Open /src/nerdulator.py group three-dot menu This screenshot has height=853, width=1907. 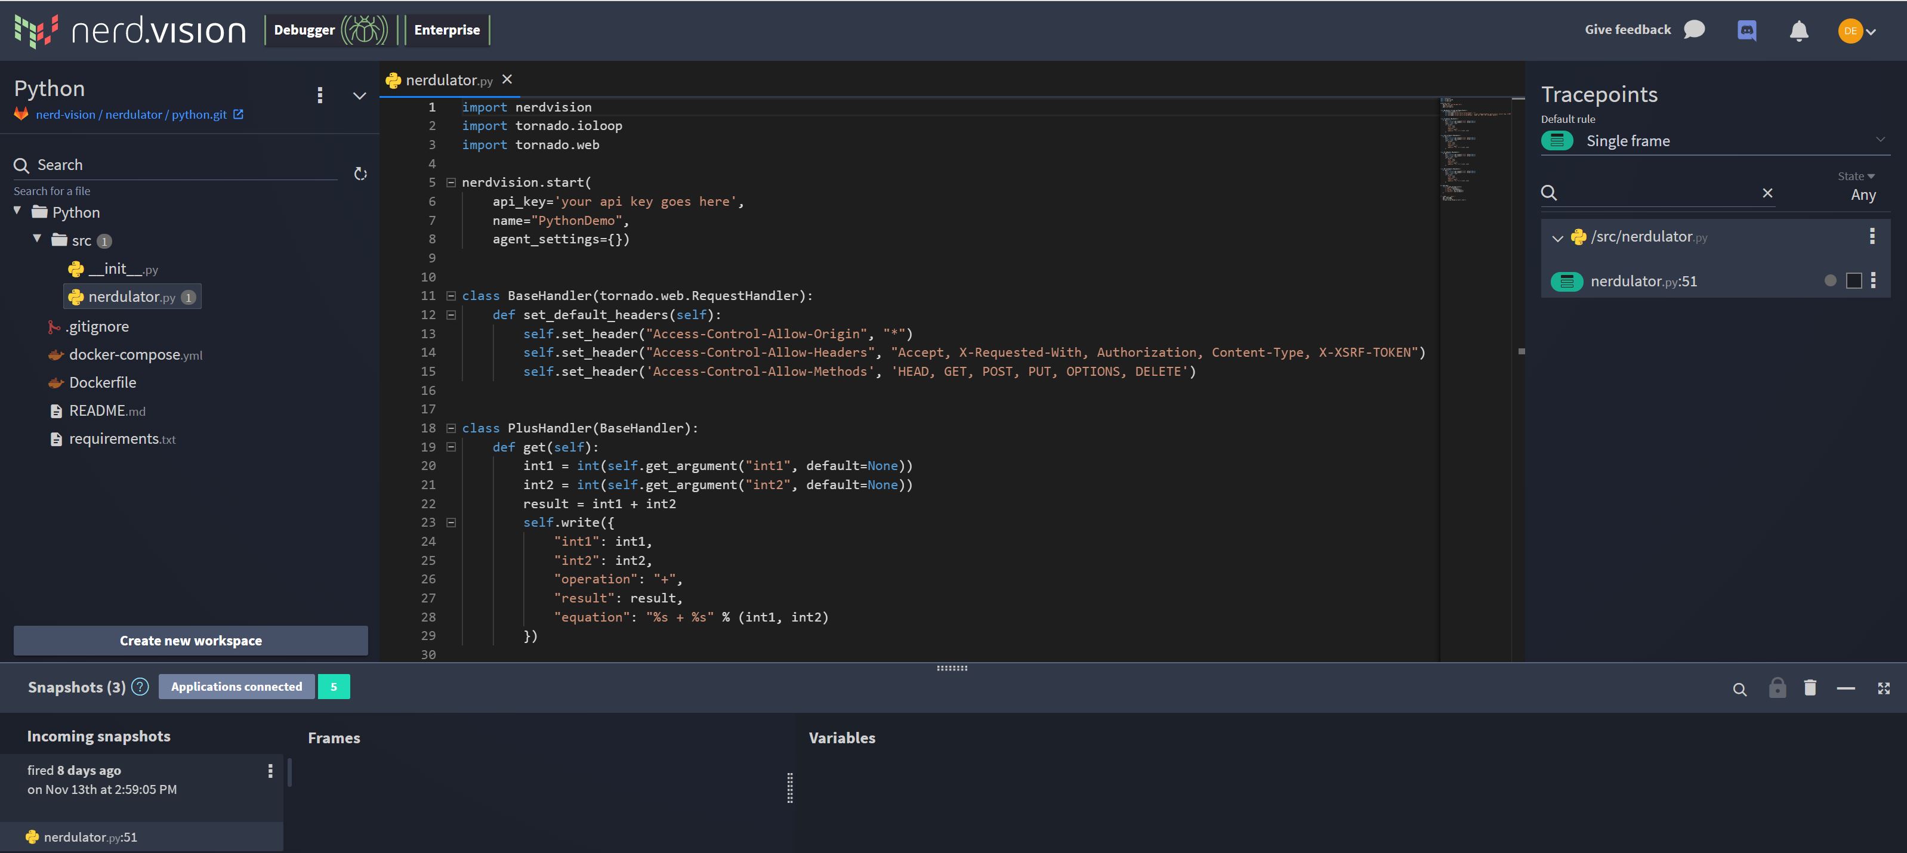[1872, 236]
